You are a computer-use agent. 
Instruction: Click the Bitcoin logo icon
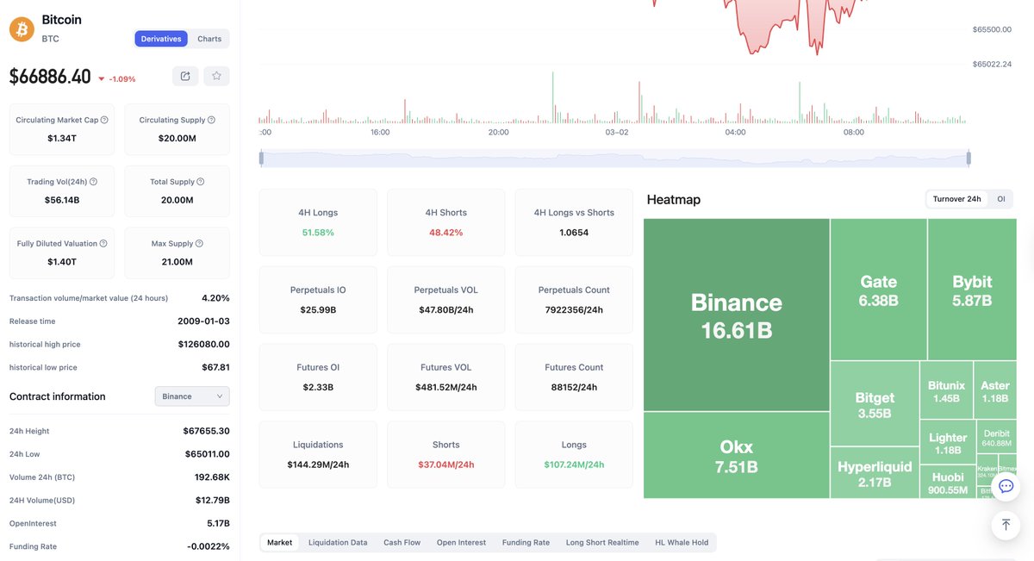tap(21, 28)
